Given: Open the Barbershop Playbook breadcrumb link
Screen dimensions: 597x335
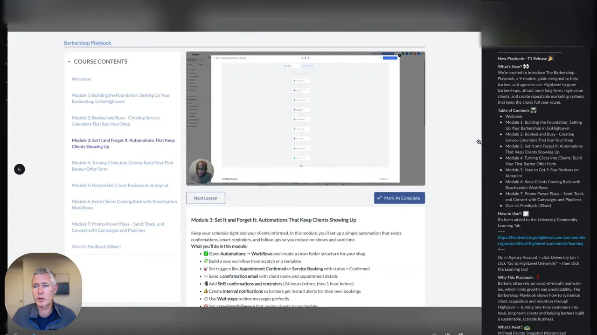Looking at the screenshot, I should 87,43.
